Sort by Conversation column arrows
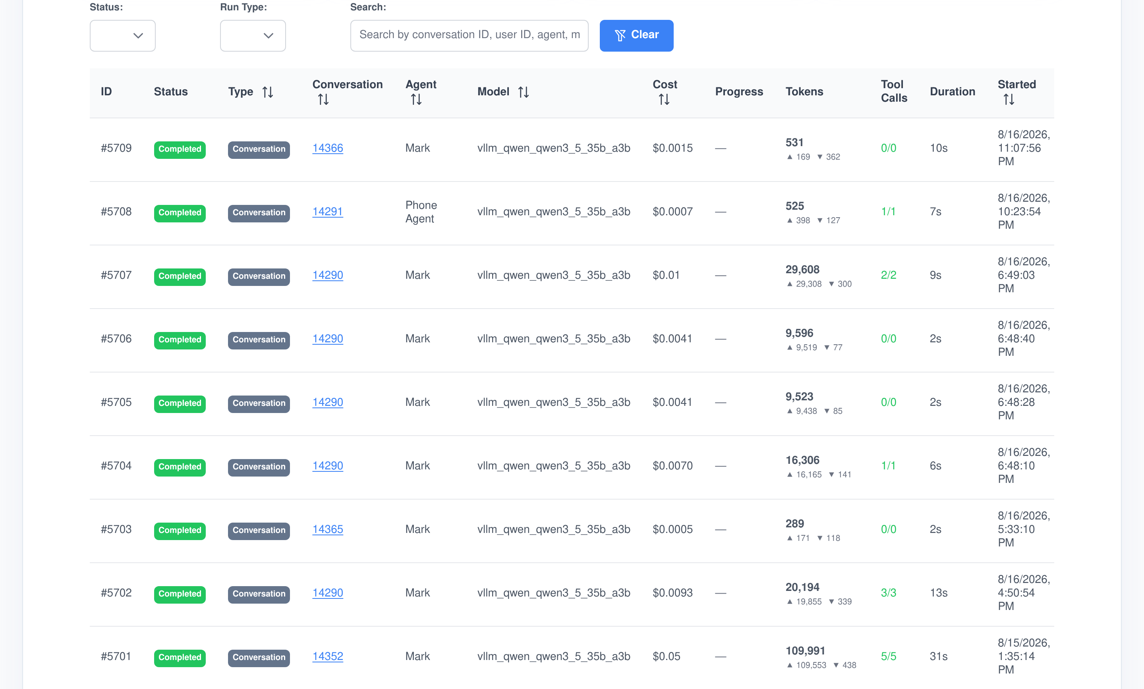The width and height of the screenshot is (1144, 689). (323, 99)
